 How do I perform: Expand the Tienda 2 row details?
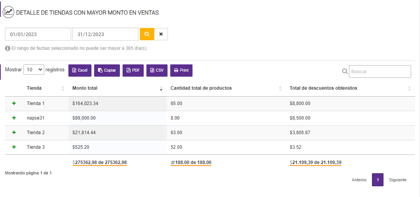click(x=14, y=133)
